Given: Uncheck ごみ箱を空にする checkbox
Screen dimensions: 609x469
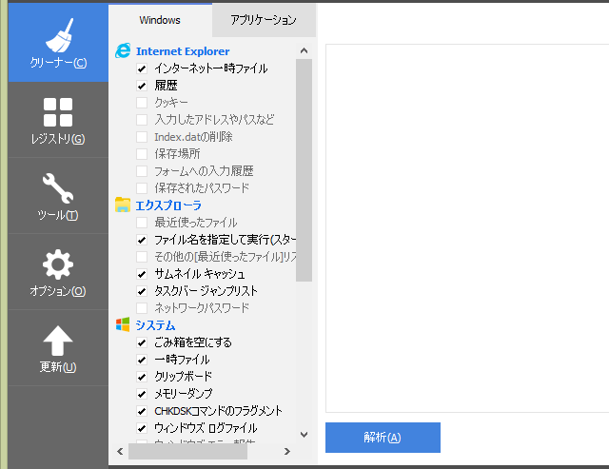Looking at the screenshot, I should pos(142,342).
